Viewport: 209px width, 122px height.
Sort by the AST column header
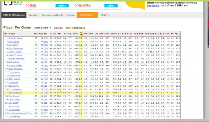pos(152,34)
